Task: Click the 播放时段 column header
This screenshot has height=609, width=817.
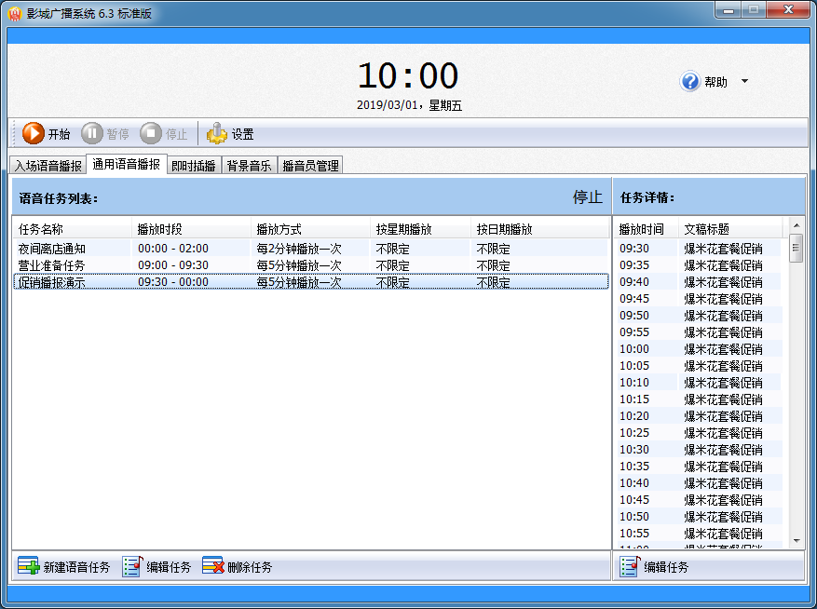Action: [x=190, y=229]
